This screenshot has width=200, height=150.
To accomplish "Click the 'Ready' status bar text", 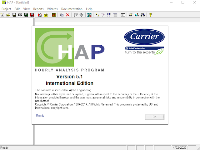I will [4, 148].
